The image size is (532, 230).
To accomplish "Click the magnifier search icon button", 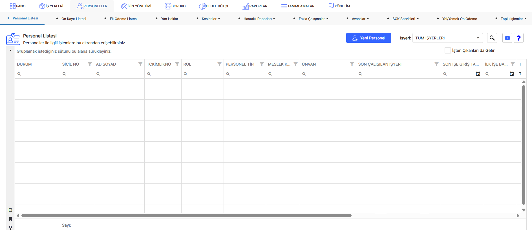I will 492,38.
